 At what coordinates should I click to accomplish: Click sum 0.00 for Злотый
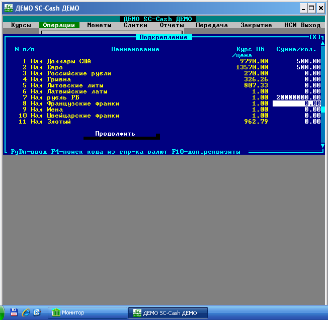point(312,122)
